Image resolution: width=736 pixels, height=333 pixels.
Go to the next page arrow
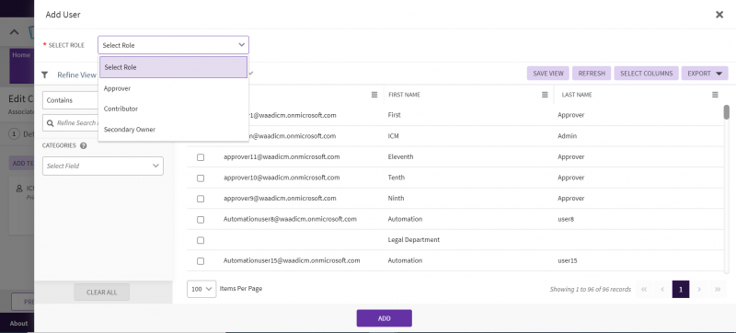pyautogui.click(x=699, y=290)
